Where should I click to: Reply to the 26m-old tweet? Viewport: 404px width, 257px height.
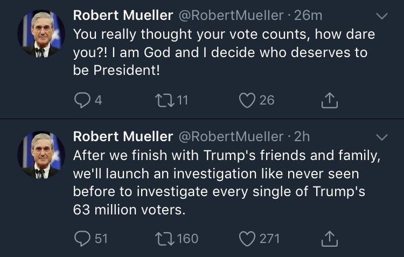81,100
